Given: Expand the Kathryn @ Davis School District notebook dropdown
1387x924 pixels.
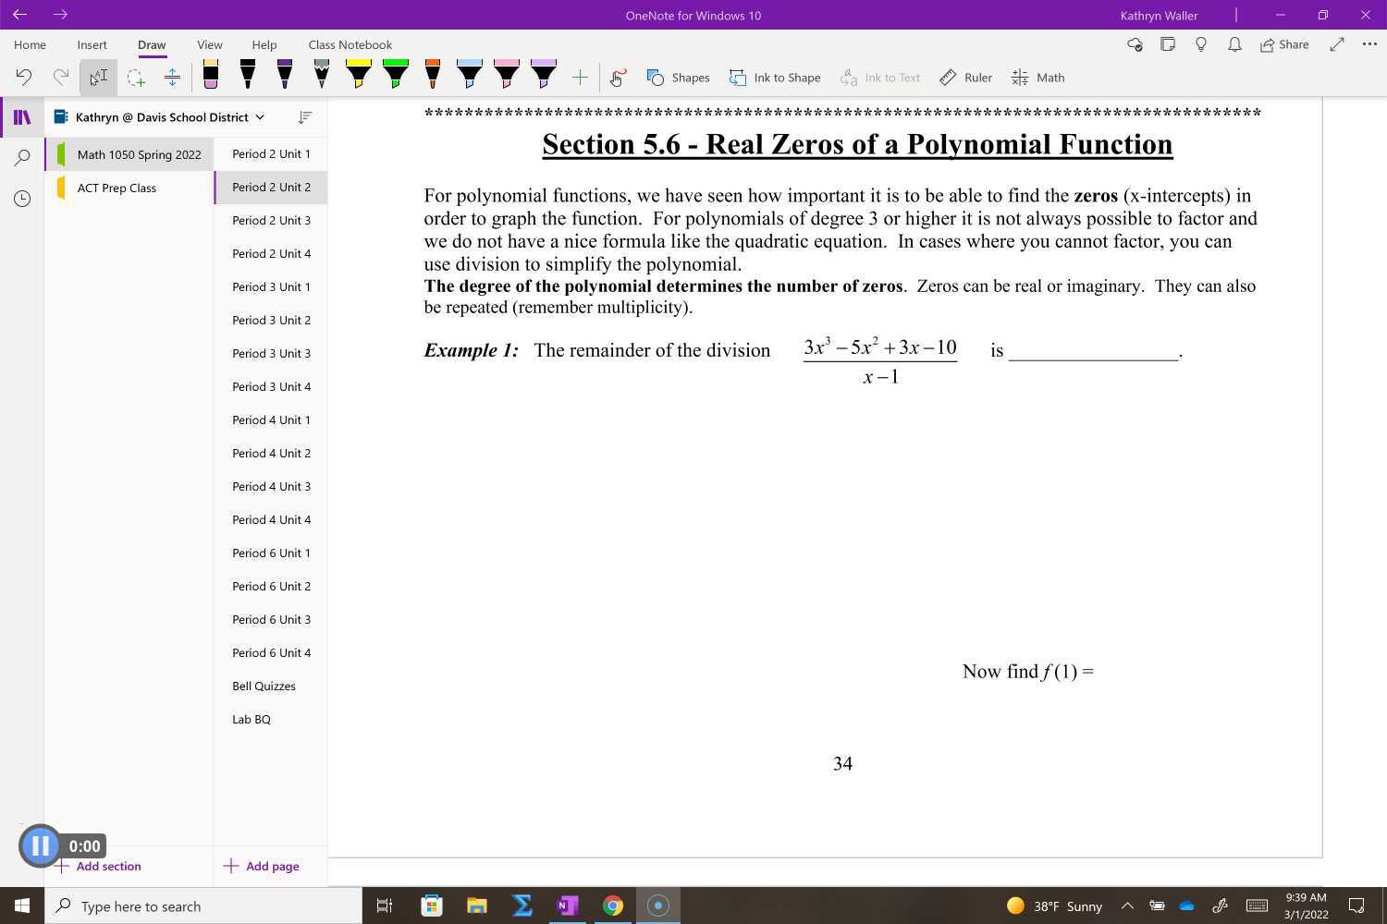Looking at the screenshot, I should [x=260, y=116].
